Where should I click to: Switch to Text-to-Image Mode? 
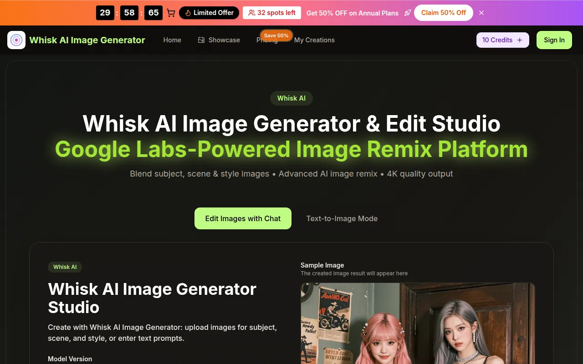[342, 218]
